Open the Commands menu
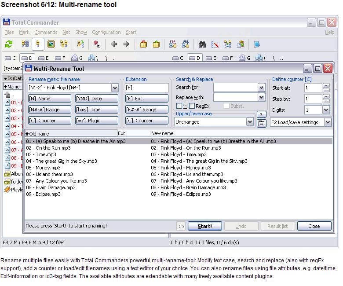Image resolution: width=343 pixels, height=286 pixels. click(46, 32)
